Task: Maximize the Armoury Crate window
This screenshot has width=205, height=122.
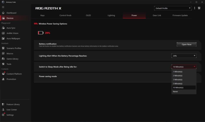Action: (196, 2)
